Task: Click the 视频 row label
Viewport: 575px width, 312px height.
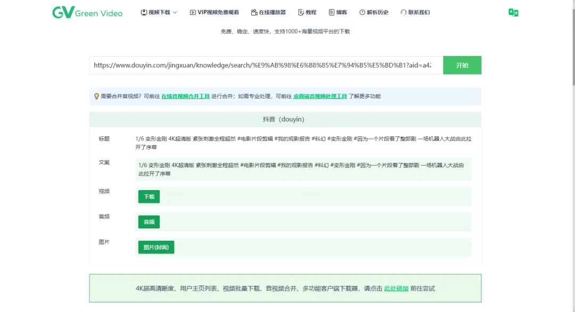Action: point(104,191)
